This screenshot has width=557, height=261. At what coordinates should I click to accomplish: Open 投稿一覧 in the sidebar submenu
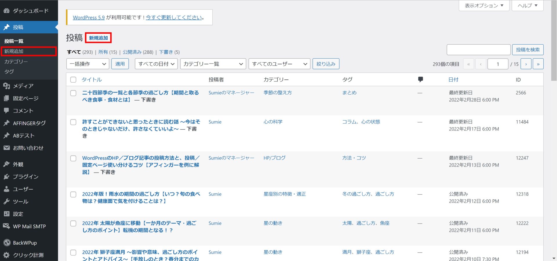click(x=14, y=41)
